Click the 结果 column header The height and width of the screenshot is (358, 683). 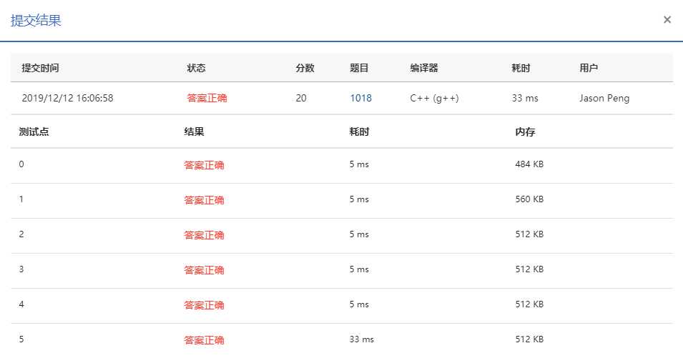[x=194, y=131]
